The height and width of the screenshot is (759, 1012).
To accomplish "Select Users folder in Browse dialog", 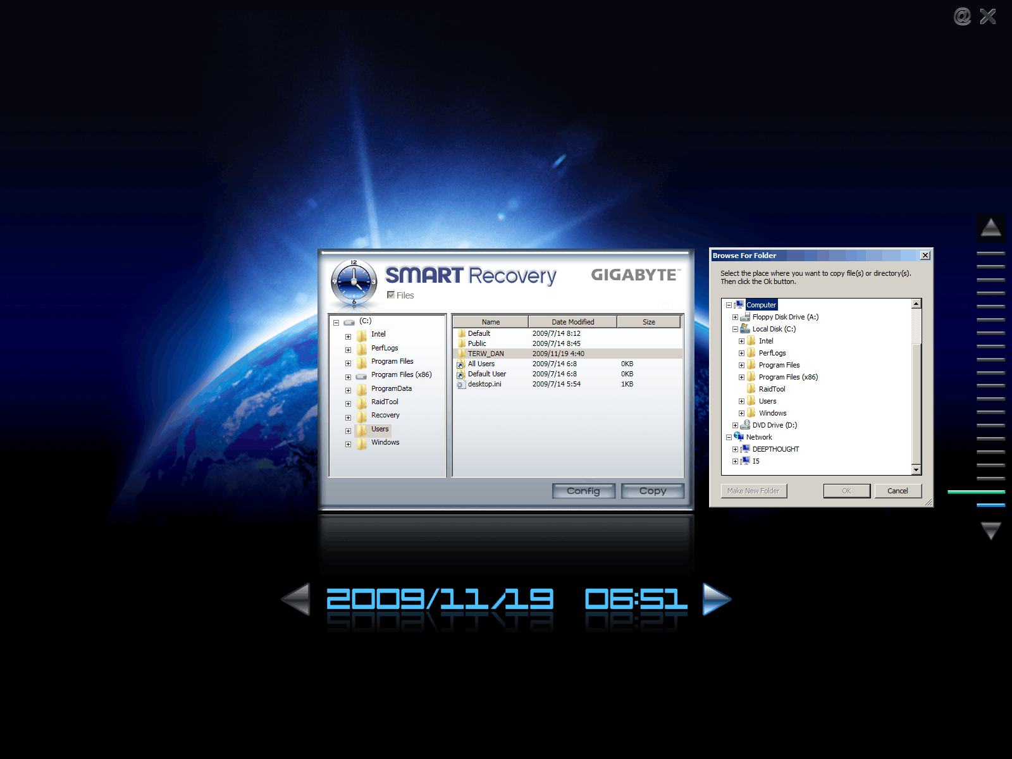I will tap(767, 401).
